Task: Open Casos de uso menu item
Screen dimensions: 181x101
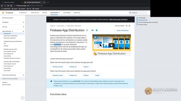Action: point(35,13)
